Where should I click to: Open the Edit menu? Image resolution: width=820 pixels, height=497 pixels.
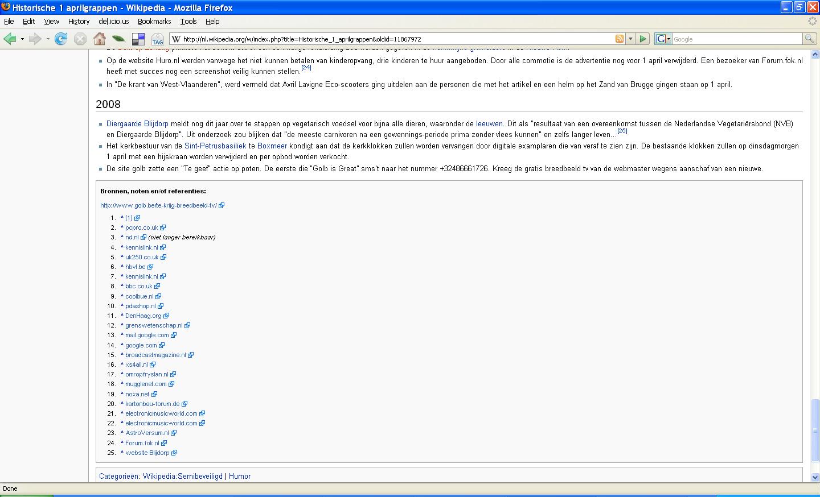pos(28,21)
